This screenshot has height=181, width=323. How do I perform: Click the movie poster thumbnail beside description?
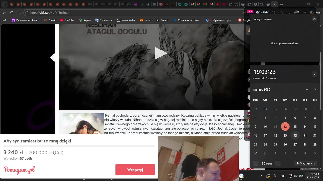[83, 124]
